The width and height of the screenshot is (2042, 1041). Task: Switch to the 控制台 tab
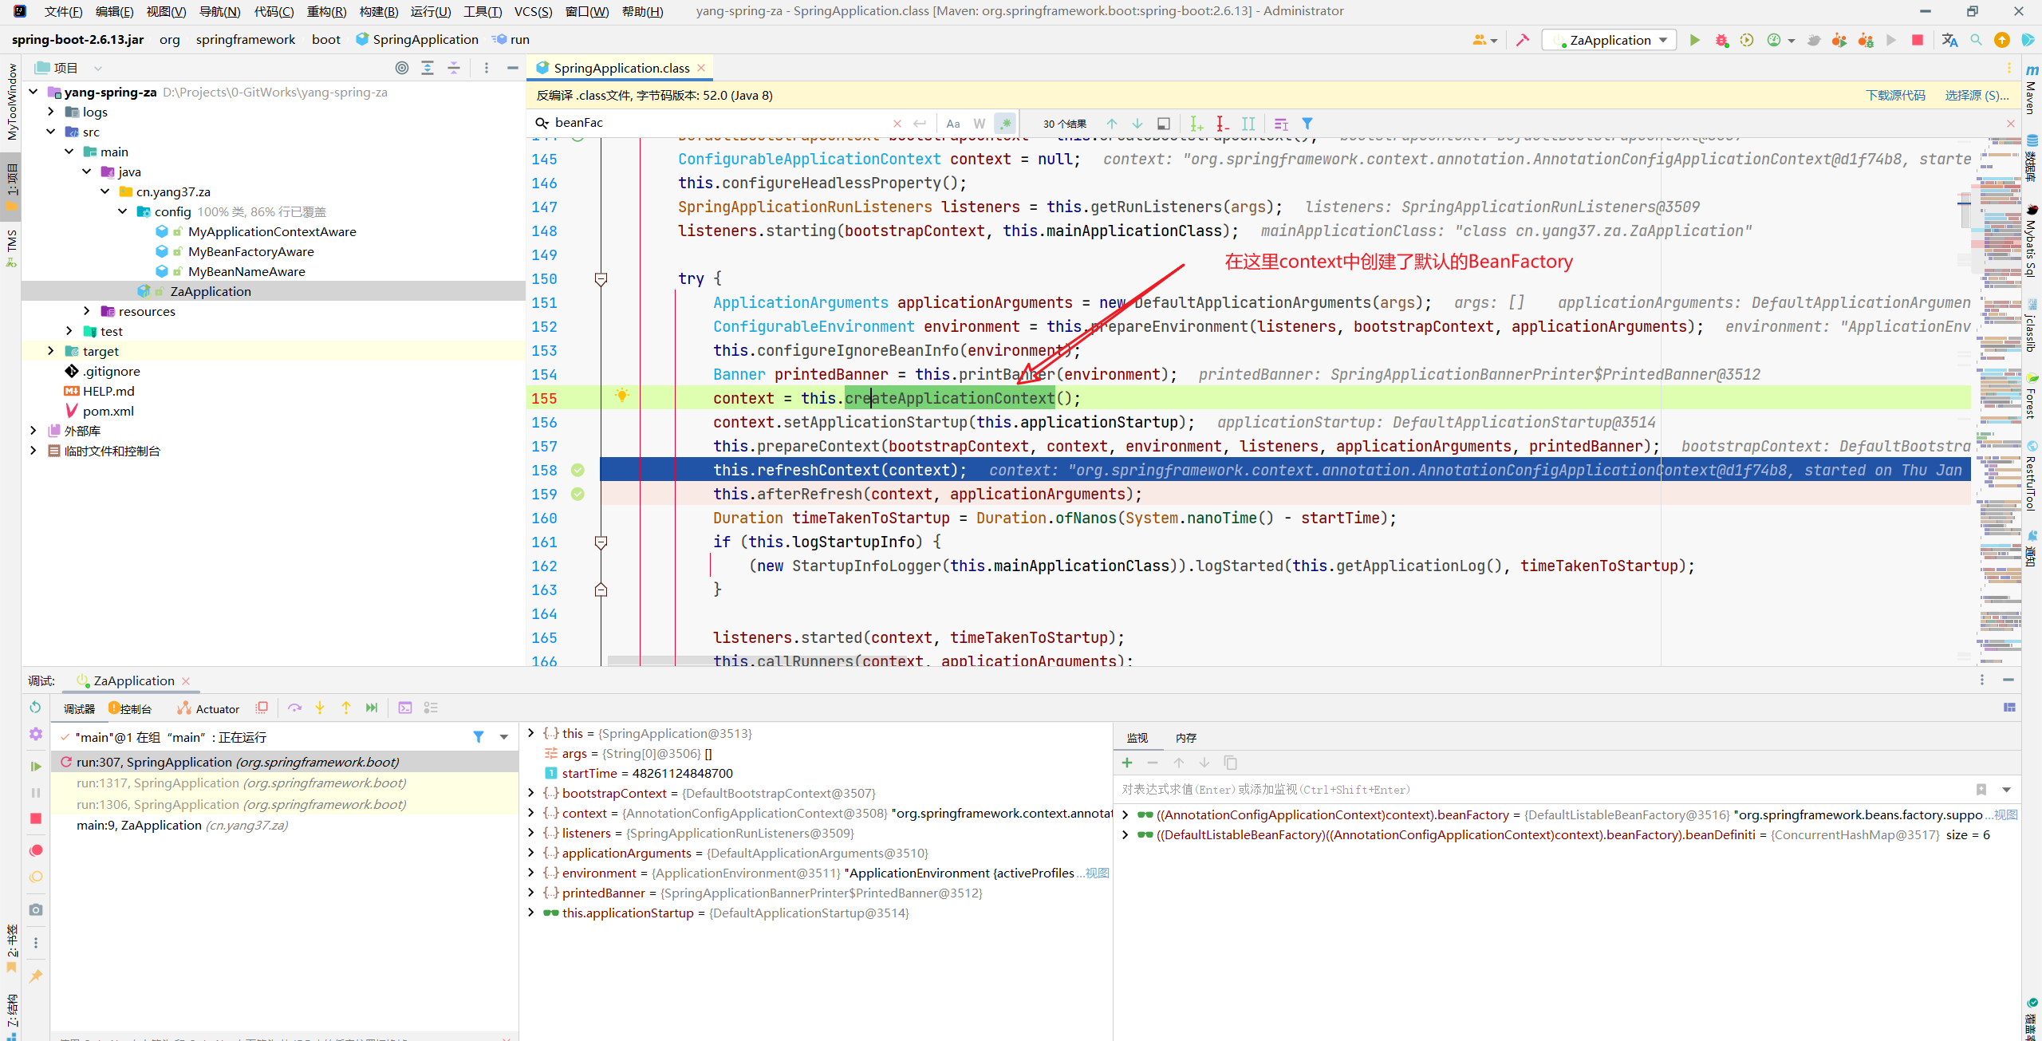tap(130, 708)
